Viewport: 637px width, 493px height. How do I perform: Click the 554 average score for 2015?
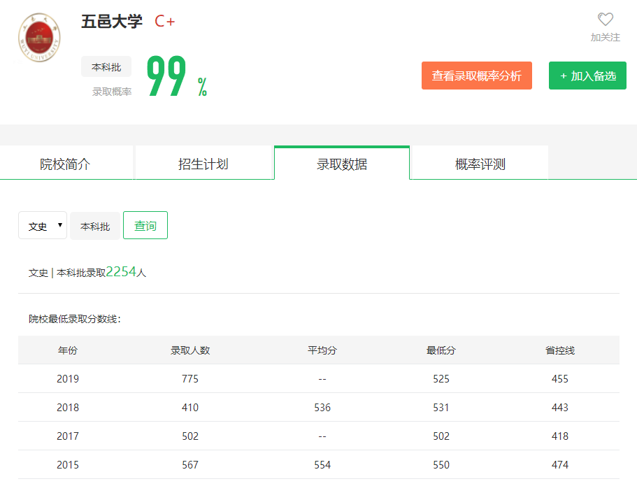point(322,464)
